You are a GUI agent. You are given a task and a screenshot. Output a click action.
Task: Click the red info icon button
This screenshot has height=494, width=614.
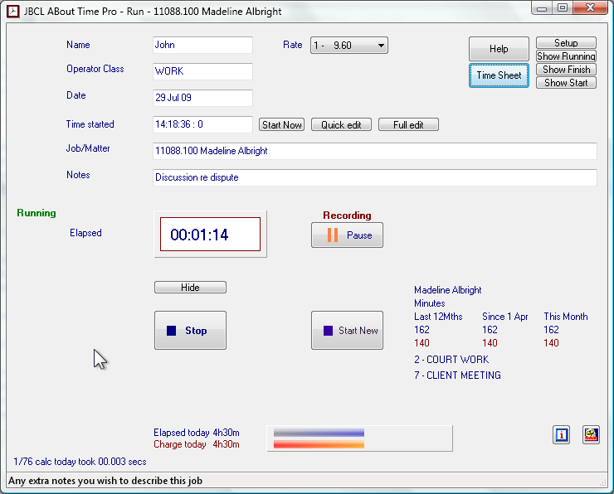point(562,434)
